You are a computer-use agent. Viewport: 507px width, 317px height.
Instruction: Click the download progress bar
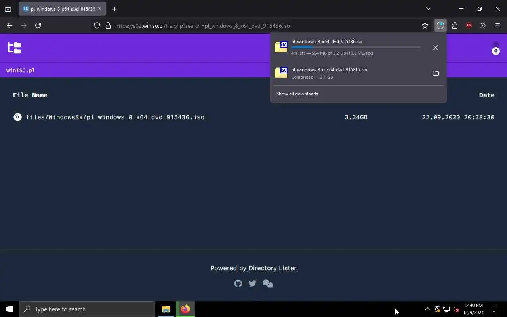pos(356,47)
